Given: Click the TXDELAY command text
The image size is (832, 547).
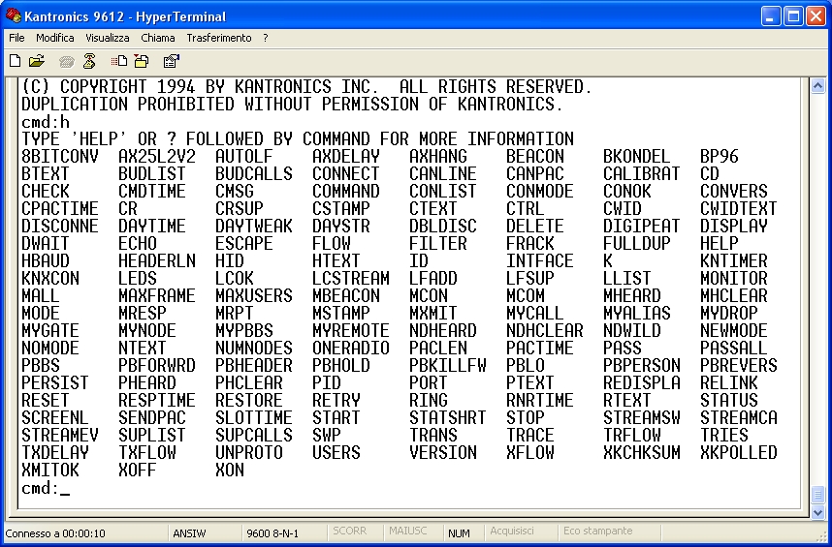Looking at the screenshot, I should coord(55,453).
